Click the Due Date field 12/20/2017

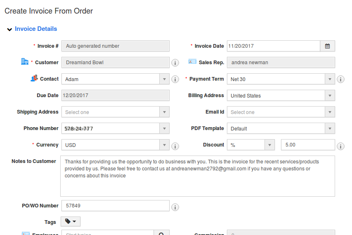[x=116, y=95]
